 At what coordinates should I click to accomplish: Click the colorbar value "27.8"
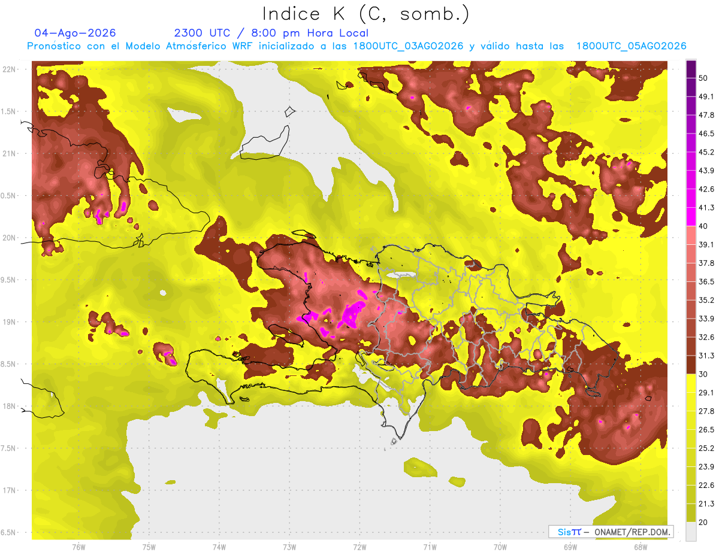pos(706,411)
